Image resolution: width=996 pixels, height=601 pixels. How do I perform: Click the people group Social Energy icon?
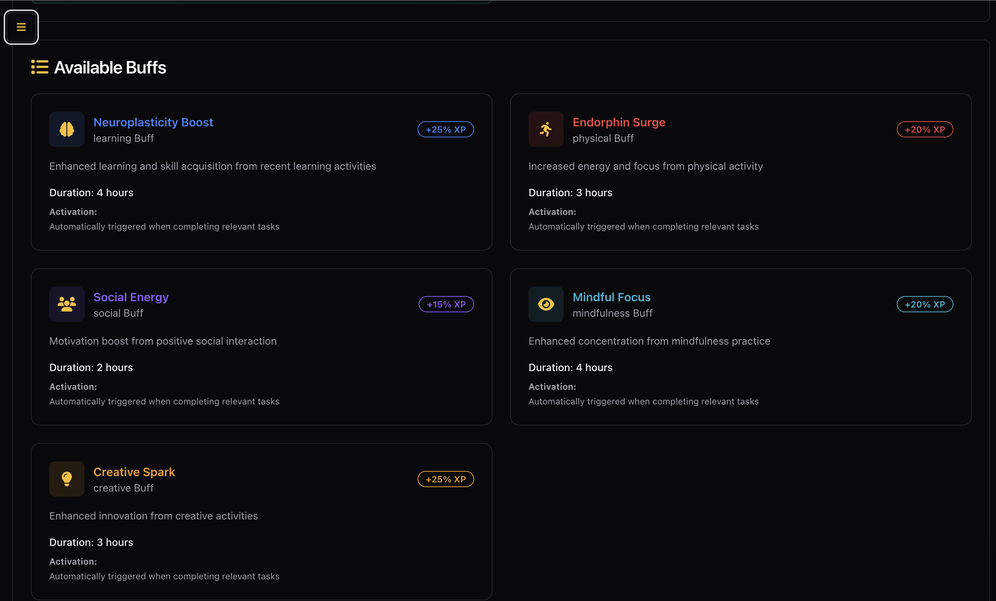(67, 304)
